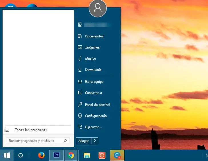Select Conectar a entry
This screenshot has height=161, width=208.
point(93,93)
